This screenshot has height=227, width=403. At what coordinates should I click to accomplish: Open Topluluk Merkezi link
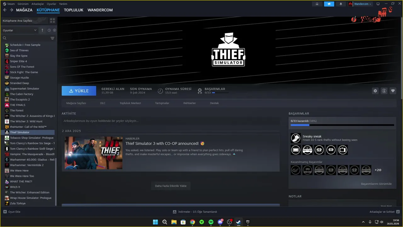[130, 103]
